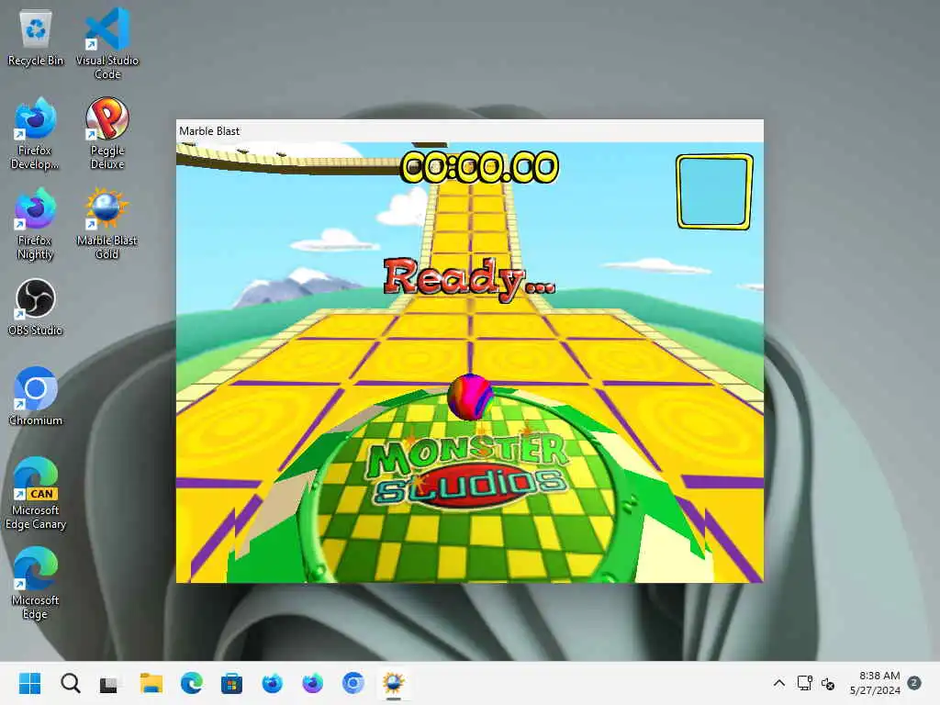Open File Explorer from the taskbar
This screenshot has width=940, height=705.
[151, 683]
